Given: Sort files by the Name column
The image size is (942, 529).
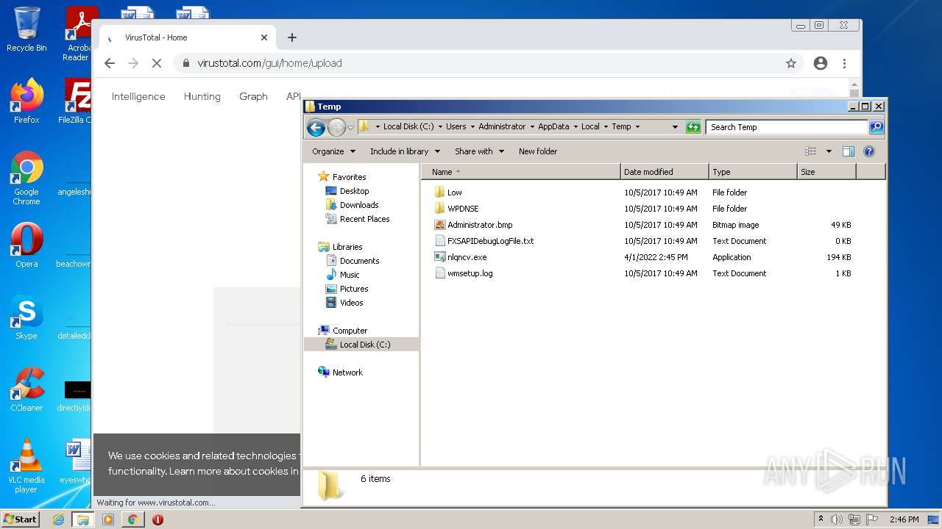Looking at the screenshot, I should click(x=521, y=172).
